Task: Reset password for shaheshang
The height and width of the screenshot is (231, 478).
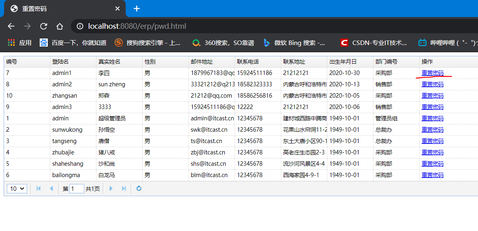Action: click(x=432, y=164)
